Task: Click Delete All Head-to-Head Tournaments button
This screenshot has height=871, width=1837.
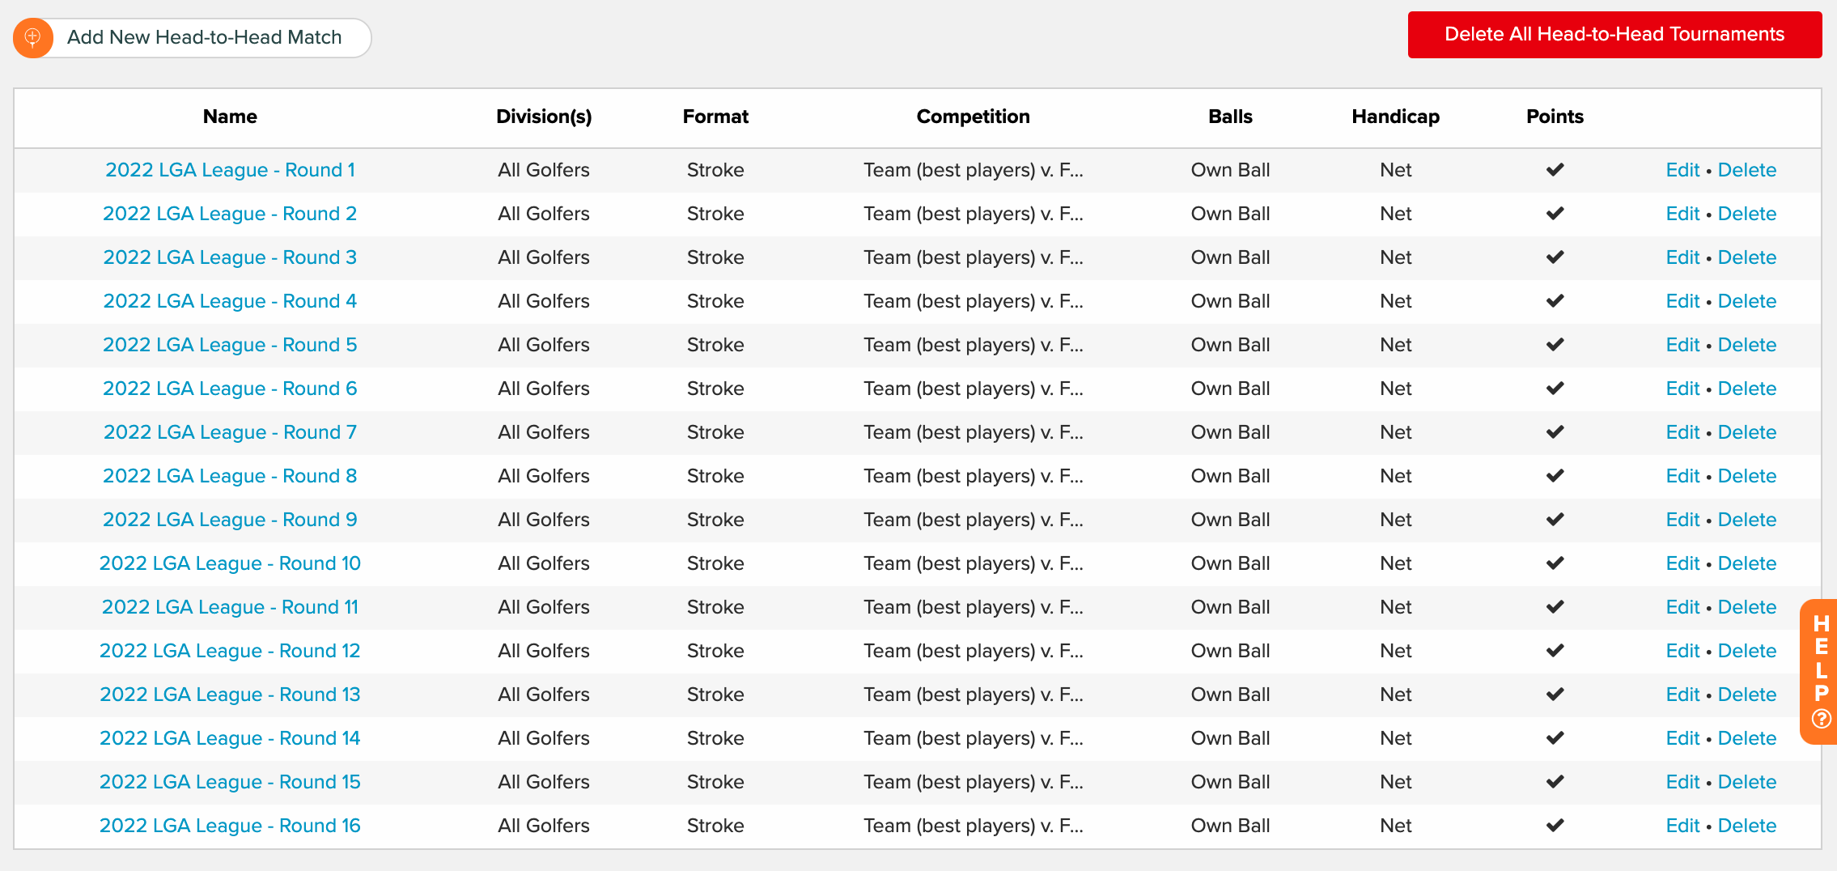Action: point(1614,34)
